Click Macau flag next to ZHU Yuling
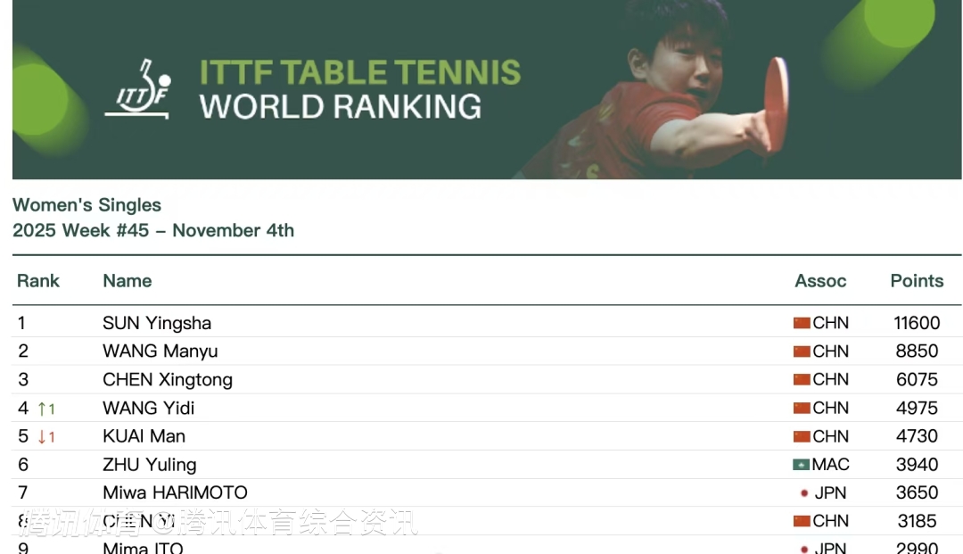Viewport: 963px width, 554px height. (x=802, y=465)
